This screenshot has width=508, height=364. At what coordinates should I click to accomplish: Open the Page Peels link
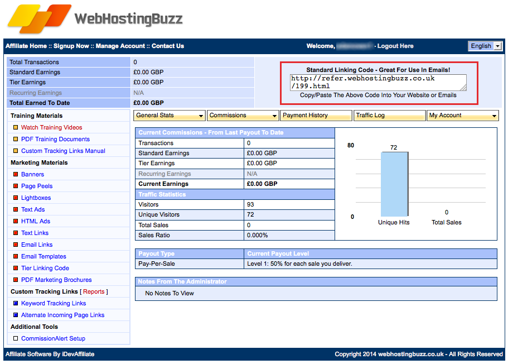37,186
